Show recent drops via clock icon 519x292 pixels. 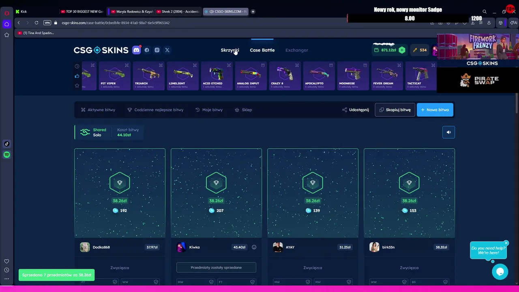(x=77, y=66)
